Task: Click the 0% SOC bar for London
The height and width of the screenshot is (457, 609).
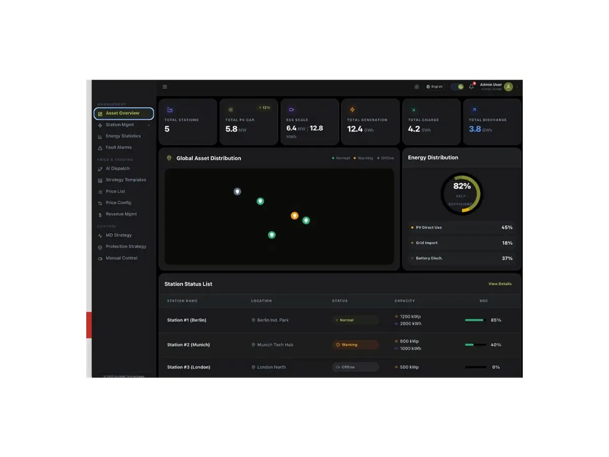Action: (476, 367)
